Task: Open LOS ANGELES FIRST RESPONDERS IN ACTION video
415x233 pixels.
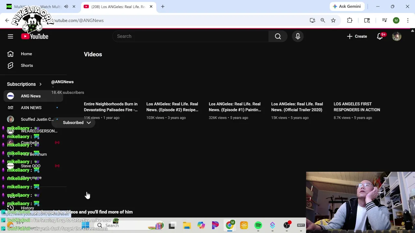Action: 357,107
